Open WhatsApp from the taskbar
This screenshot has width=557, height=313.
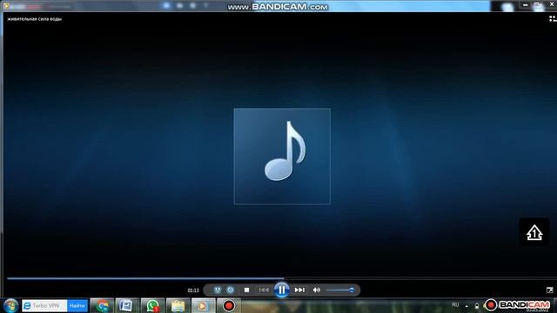point(152,305)
